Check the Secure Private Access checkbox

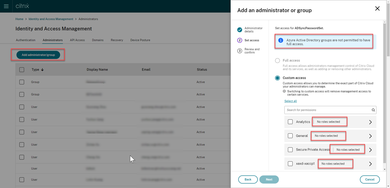[290, 150]
